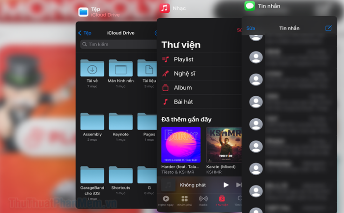
Task: Tap the Thư viện heading in Music
Action: pos(181,45)
